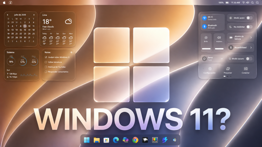262x147 pixels.
Task: Open Configuración gear in control panel
Action: click(210, 69)
